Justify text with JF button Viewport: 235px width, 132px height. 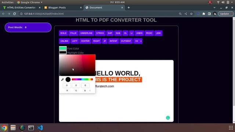[x=105, y=41]
